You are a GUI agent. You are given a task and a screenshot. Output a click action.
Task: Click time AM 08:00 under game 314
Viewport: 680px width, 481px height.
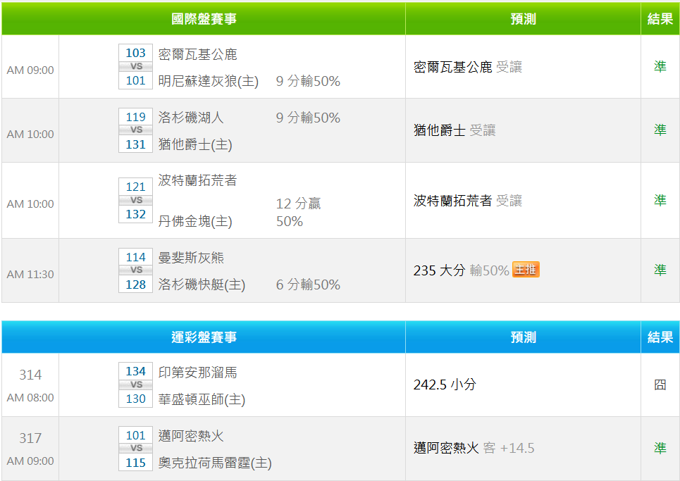pyautogui.click(x=30, y=398)
